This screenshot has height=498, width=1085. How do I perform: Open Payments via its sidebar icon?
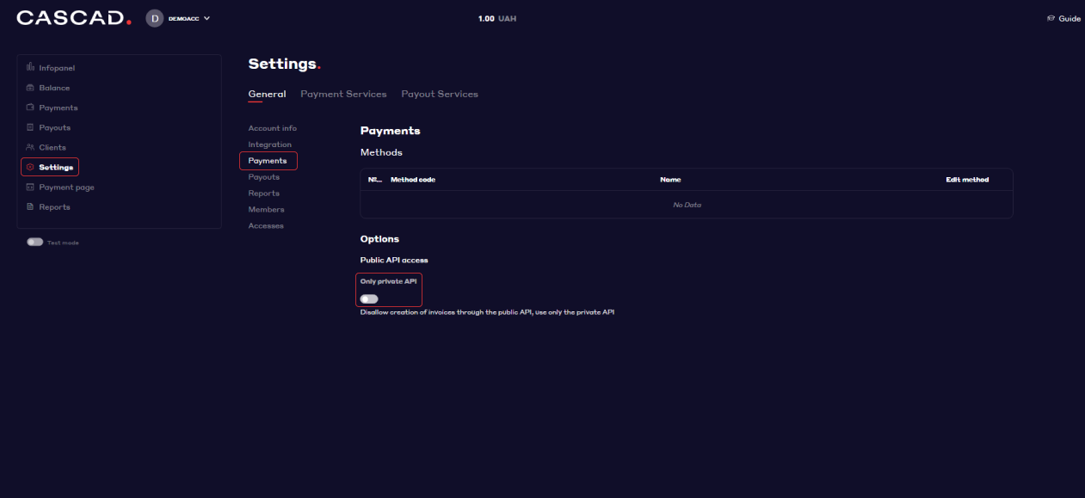(x=31, y=107)
